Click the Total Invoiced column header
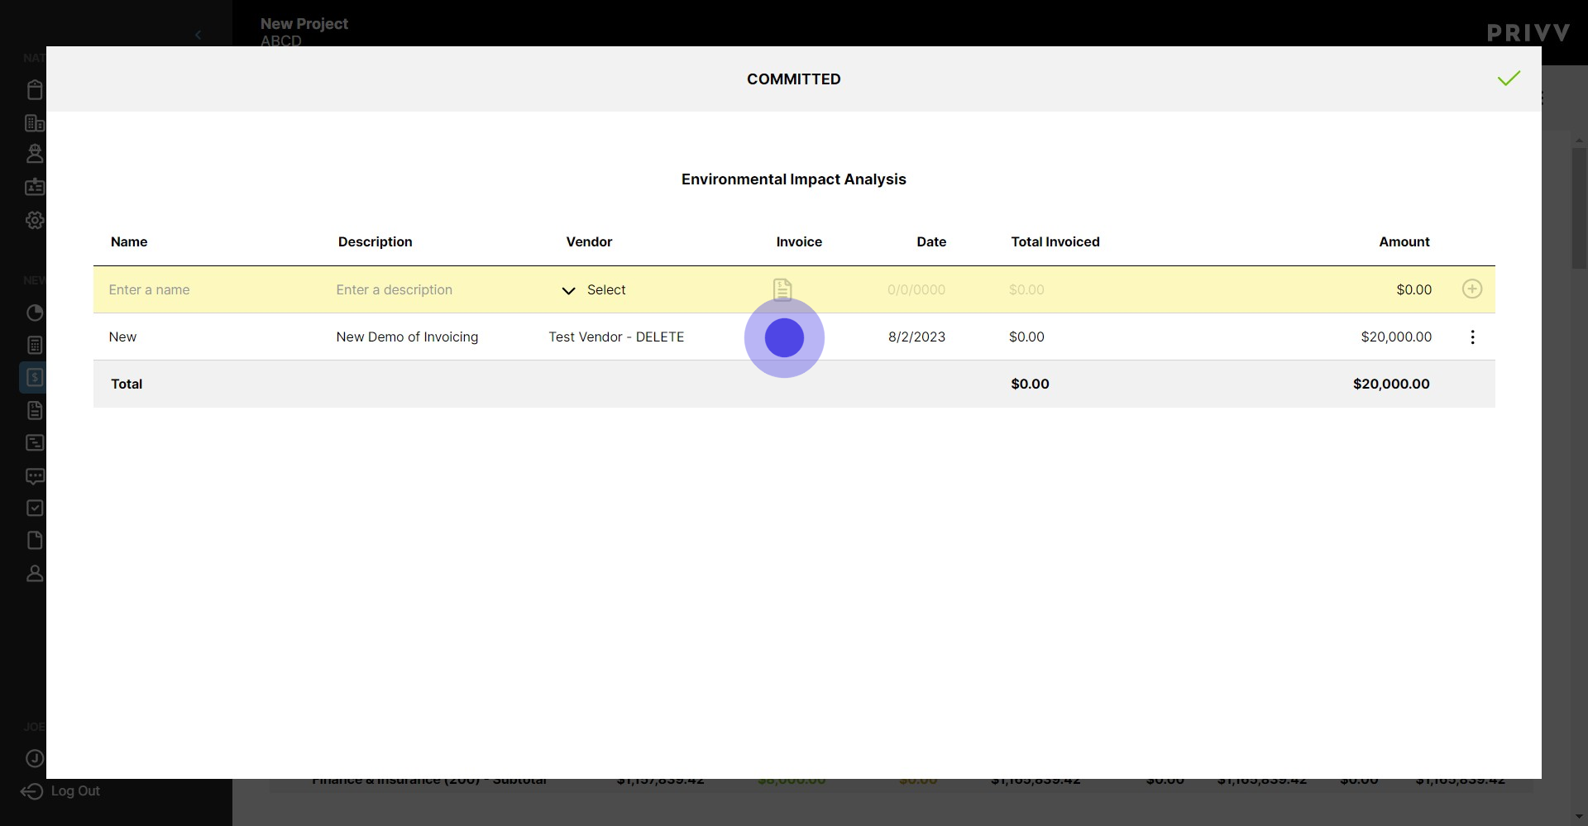Image resolution: width=1588 pixels, height=826 pixels. tap(1055, 242)
